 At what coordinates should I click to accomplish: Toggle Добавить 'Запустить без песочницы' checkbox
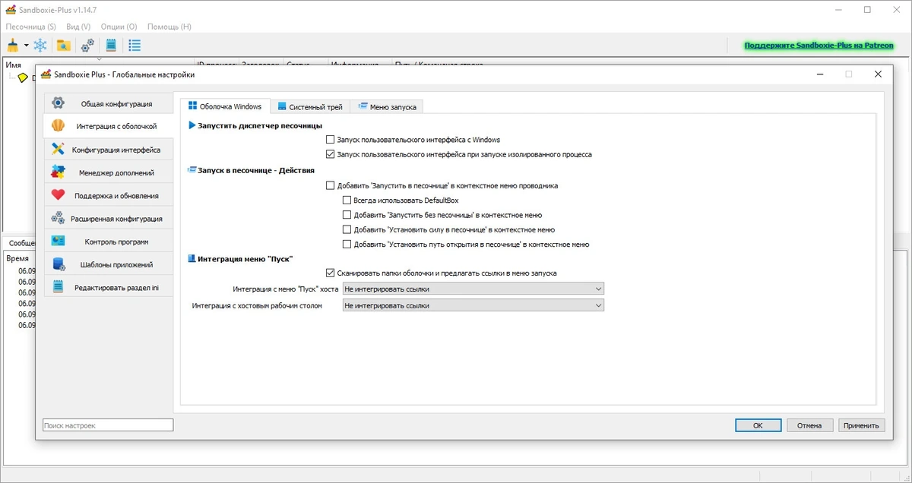(347, 215)
